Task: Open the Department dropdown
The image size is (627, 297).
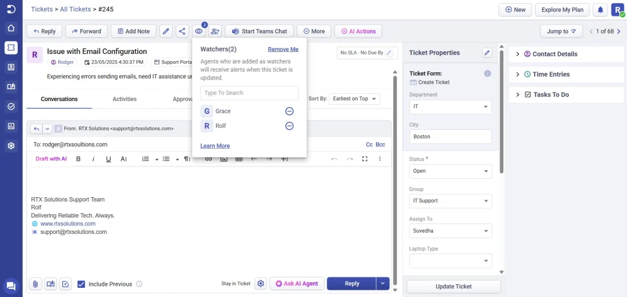Action: [x=450, y=107]
